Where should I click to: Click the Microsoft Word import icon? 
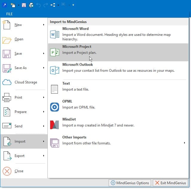pyautogui.click(x=55, y=34)
